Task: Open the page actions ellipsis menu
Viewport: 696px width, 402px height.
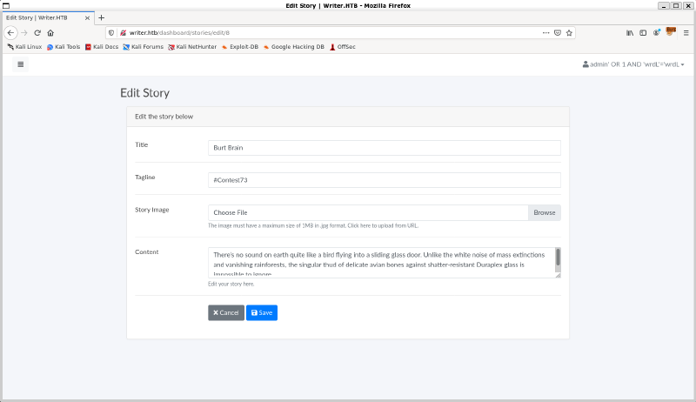Action: click(545, 32)
